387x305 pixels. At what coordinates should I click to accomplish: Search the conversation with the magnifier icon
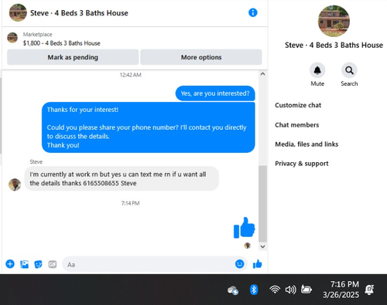click(x=349, y=70)
